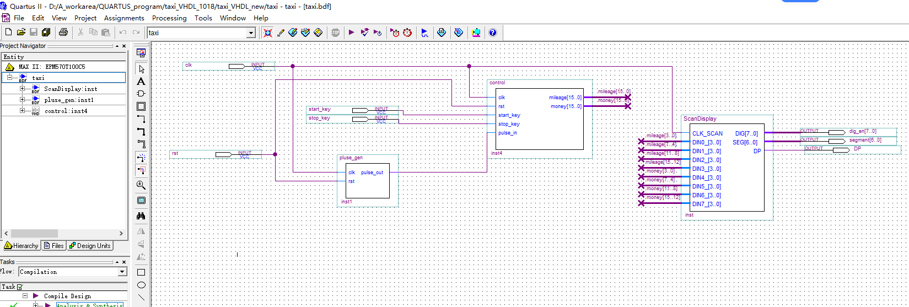Switch to the Files tab
This screenshot has height=307, width=909.
tap(53, 246)
